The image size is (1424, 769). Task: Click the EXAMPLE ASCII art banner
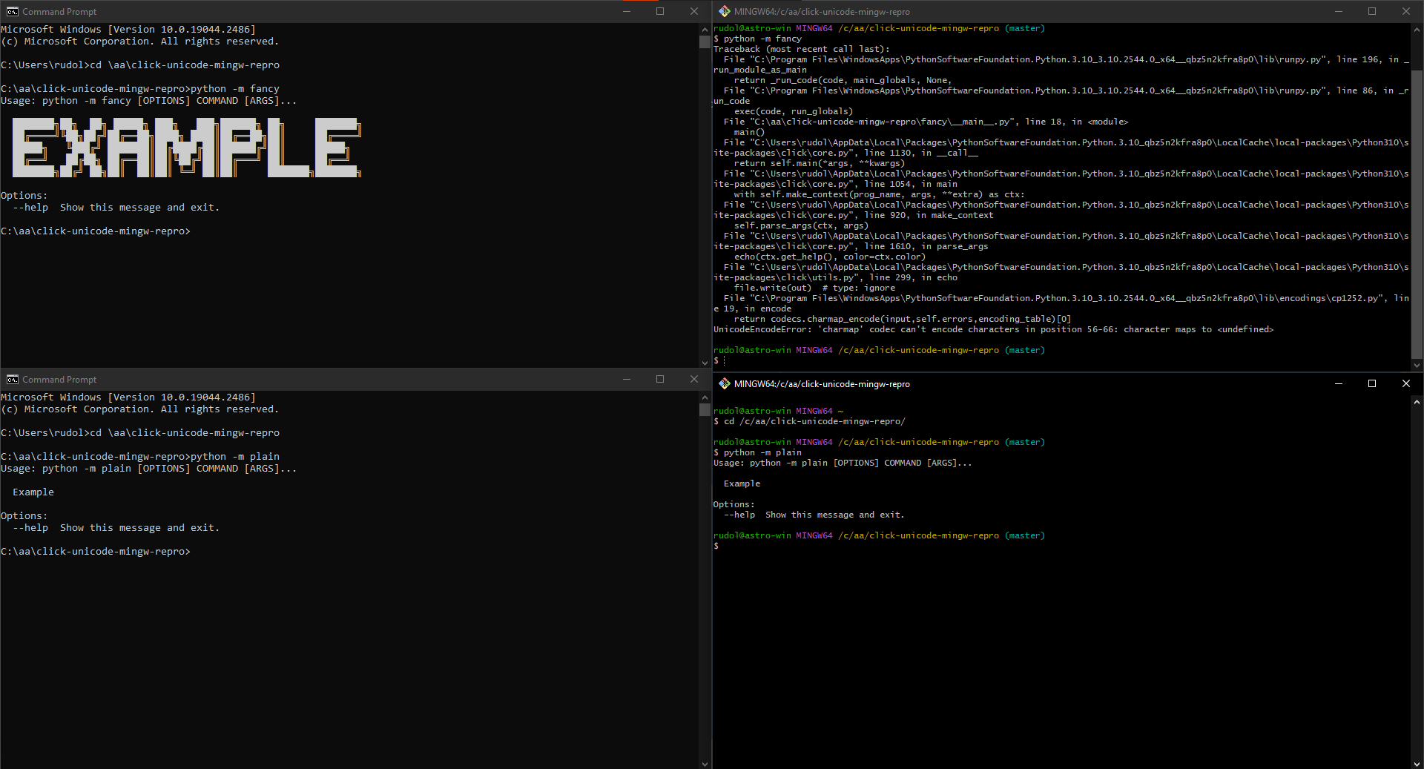[187, 148]
